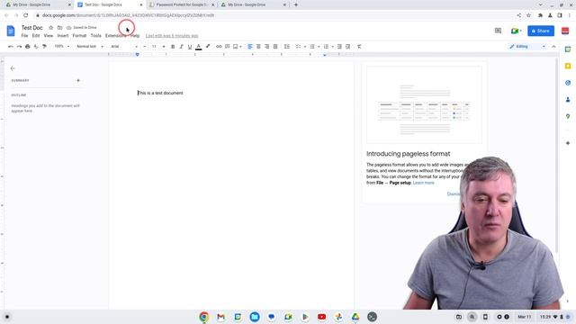Viewport: 576px width, 324px height.
Task: Open the Edit menu
Action: click(x=36, y=36)
